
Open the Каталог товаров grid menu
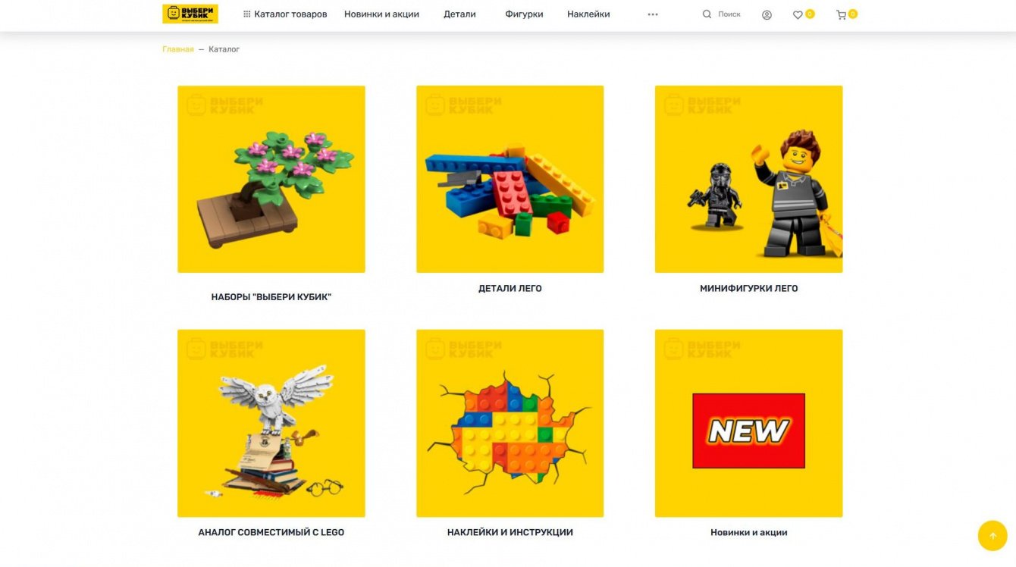point(285,14)
